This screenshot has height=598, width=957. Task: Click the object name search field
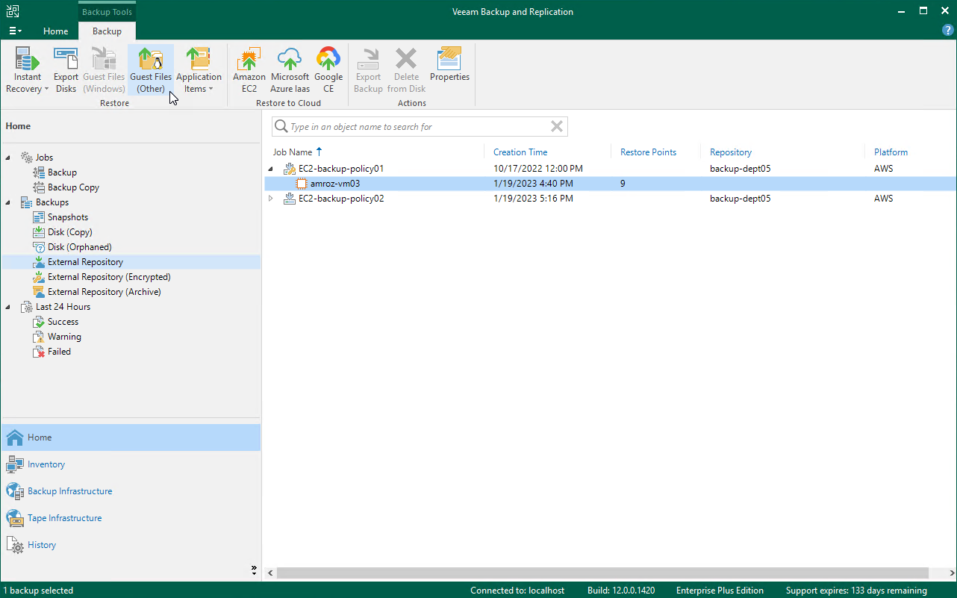click(418, 127)
